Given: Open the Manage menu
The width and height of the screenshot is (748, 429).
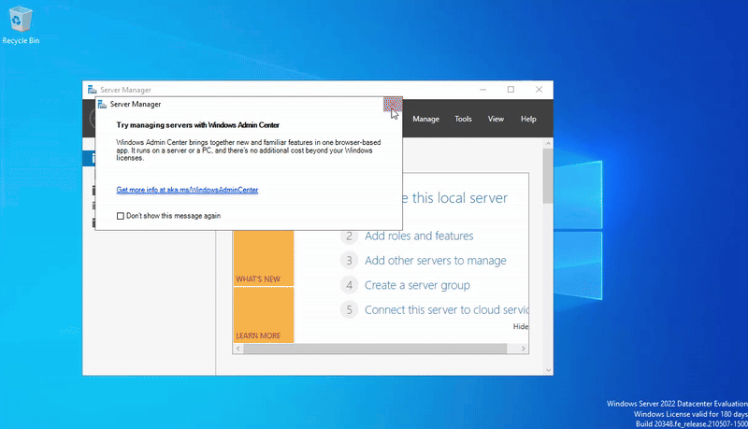Looking at the screenshot, I should tap(425, 119).
